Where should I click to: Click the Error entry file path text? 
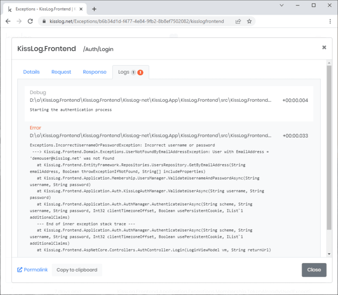point(151,136)
